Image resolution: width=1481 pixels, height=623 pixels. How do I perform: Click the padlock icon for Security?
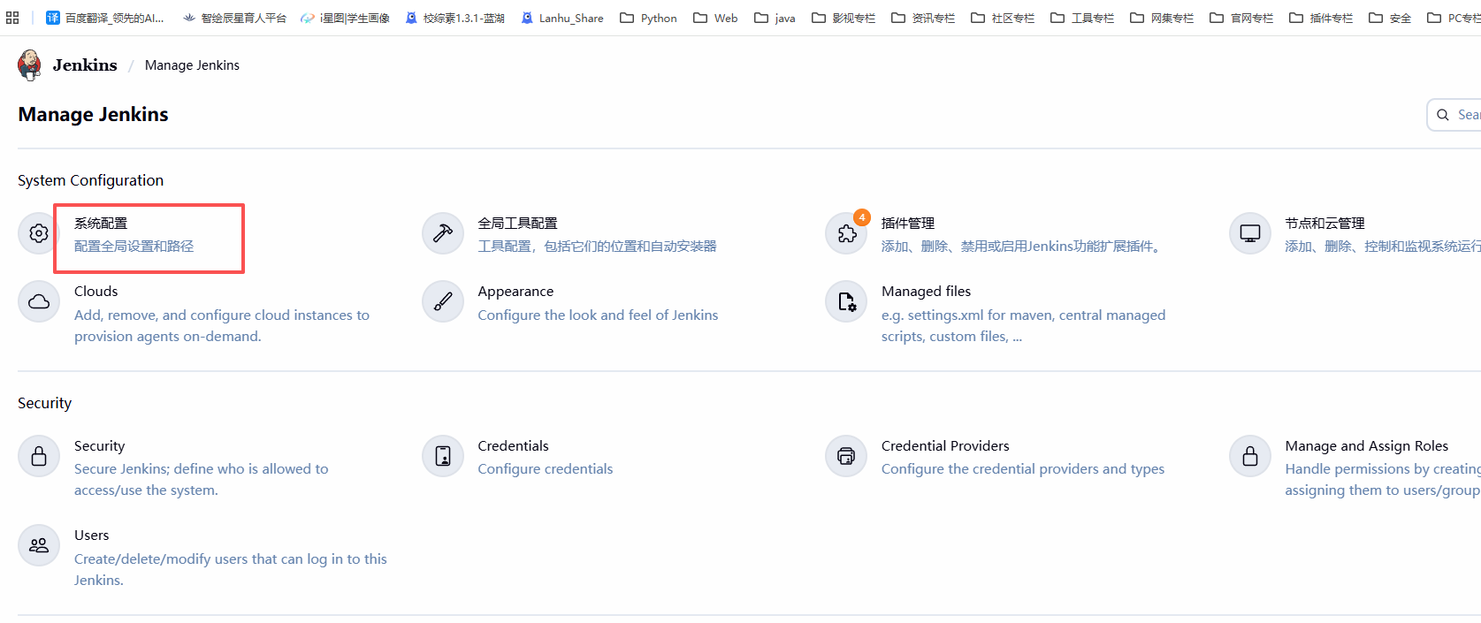coord(39,456)
